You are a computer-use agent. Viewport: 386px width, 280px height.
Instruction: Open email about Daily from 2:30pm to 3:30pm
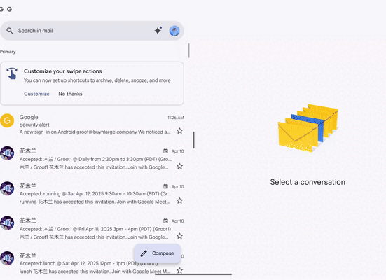pos(92,159)
